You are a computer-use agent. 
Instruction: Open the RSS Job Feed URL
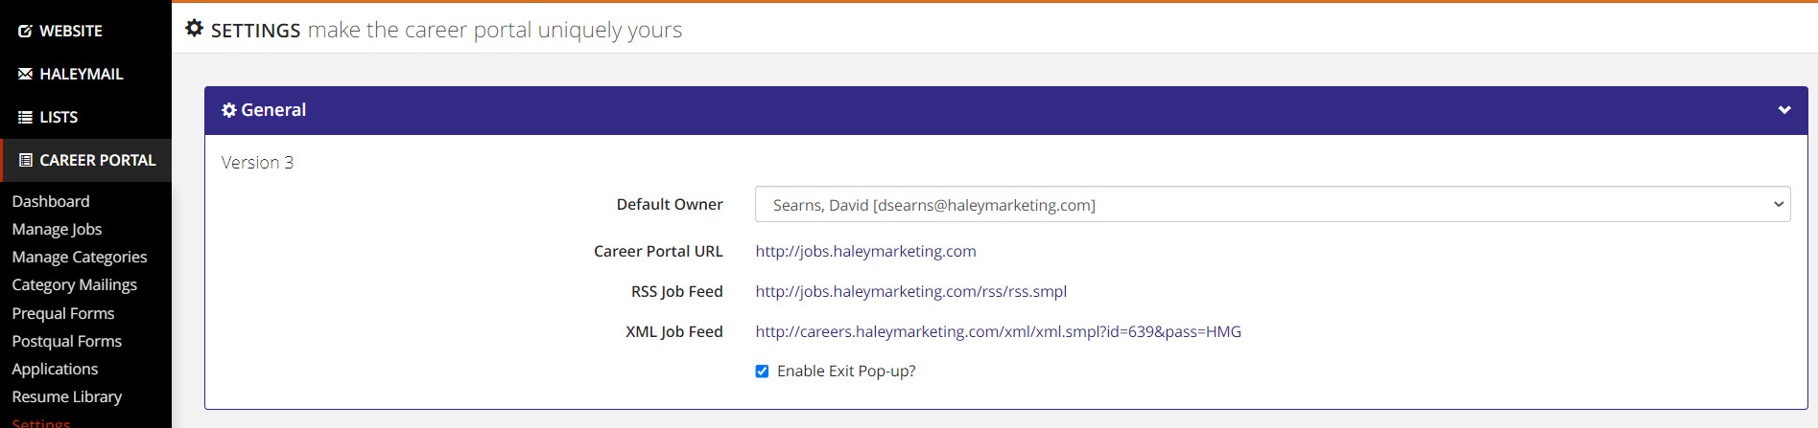(911, 291)
